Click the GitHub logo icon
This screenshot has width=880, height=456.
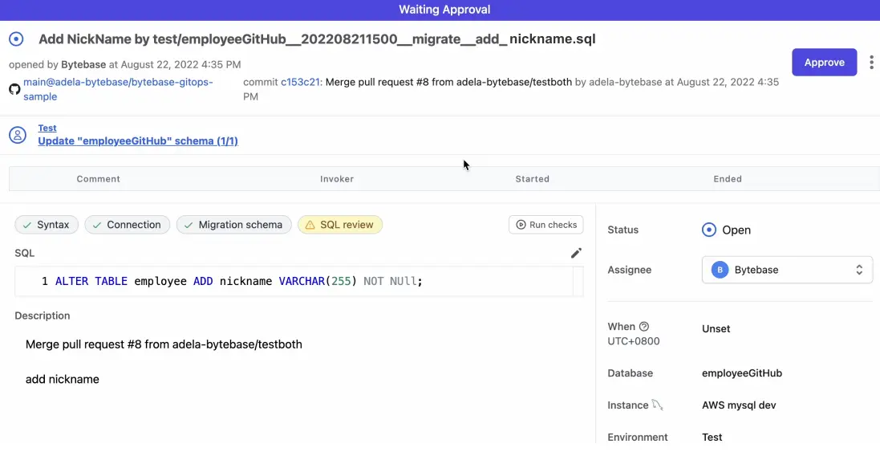(x=14, y=89)
